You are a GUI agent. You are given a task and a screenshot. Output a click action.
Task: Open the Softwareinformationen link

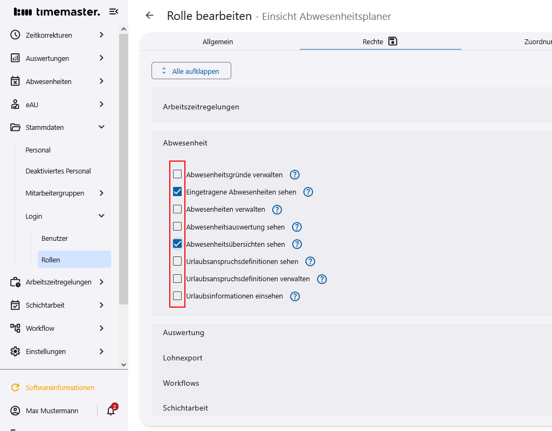[60, 388]
